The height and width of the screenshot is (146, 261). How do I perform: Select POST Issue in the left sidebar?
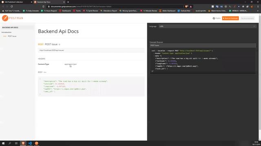point(12,36)
